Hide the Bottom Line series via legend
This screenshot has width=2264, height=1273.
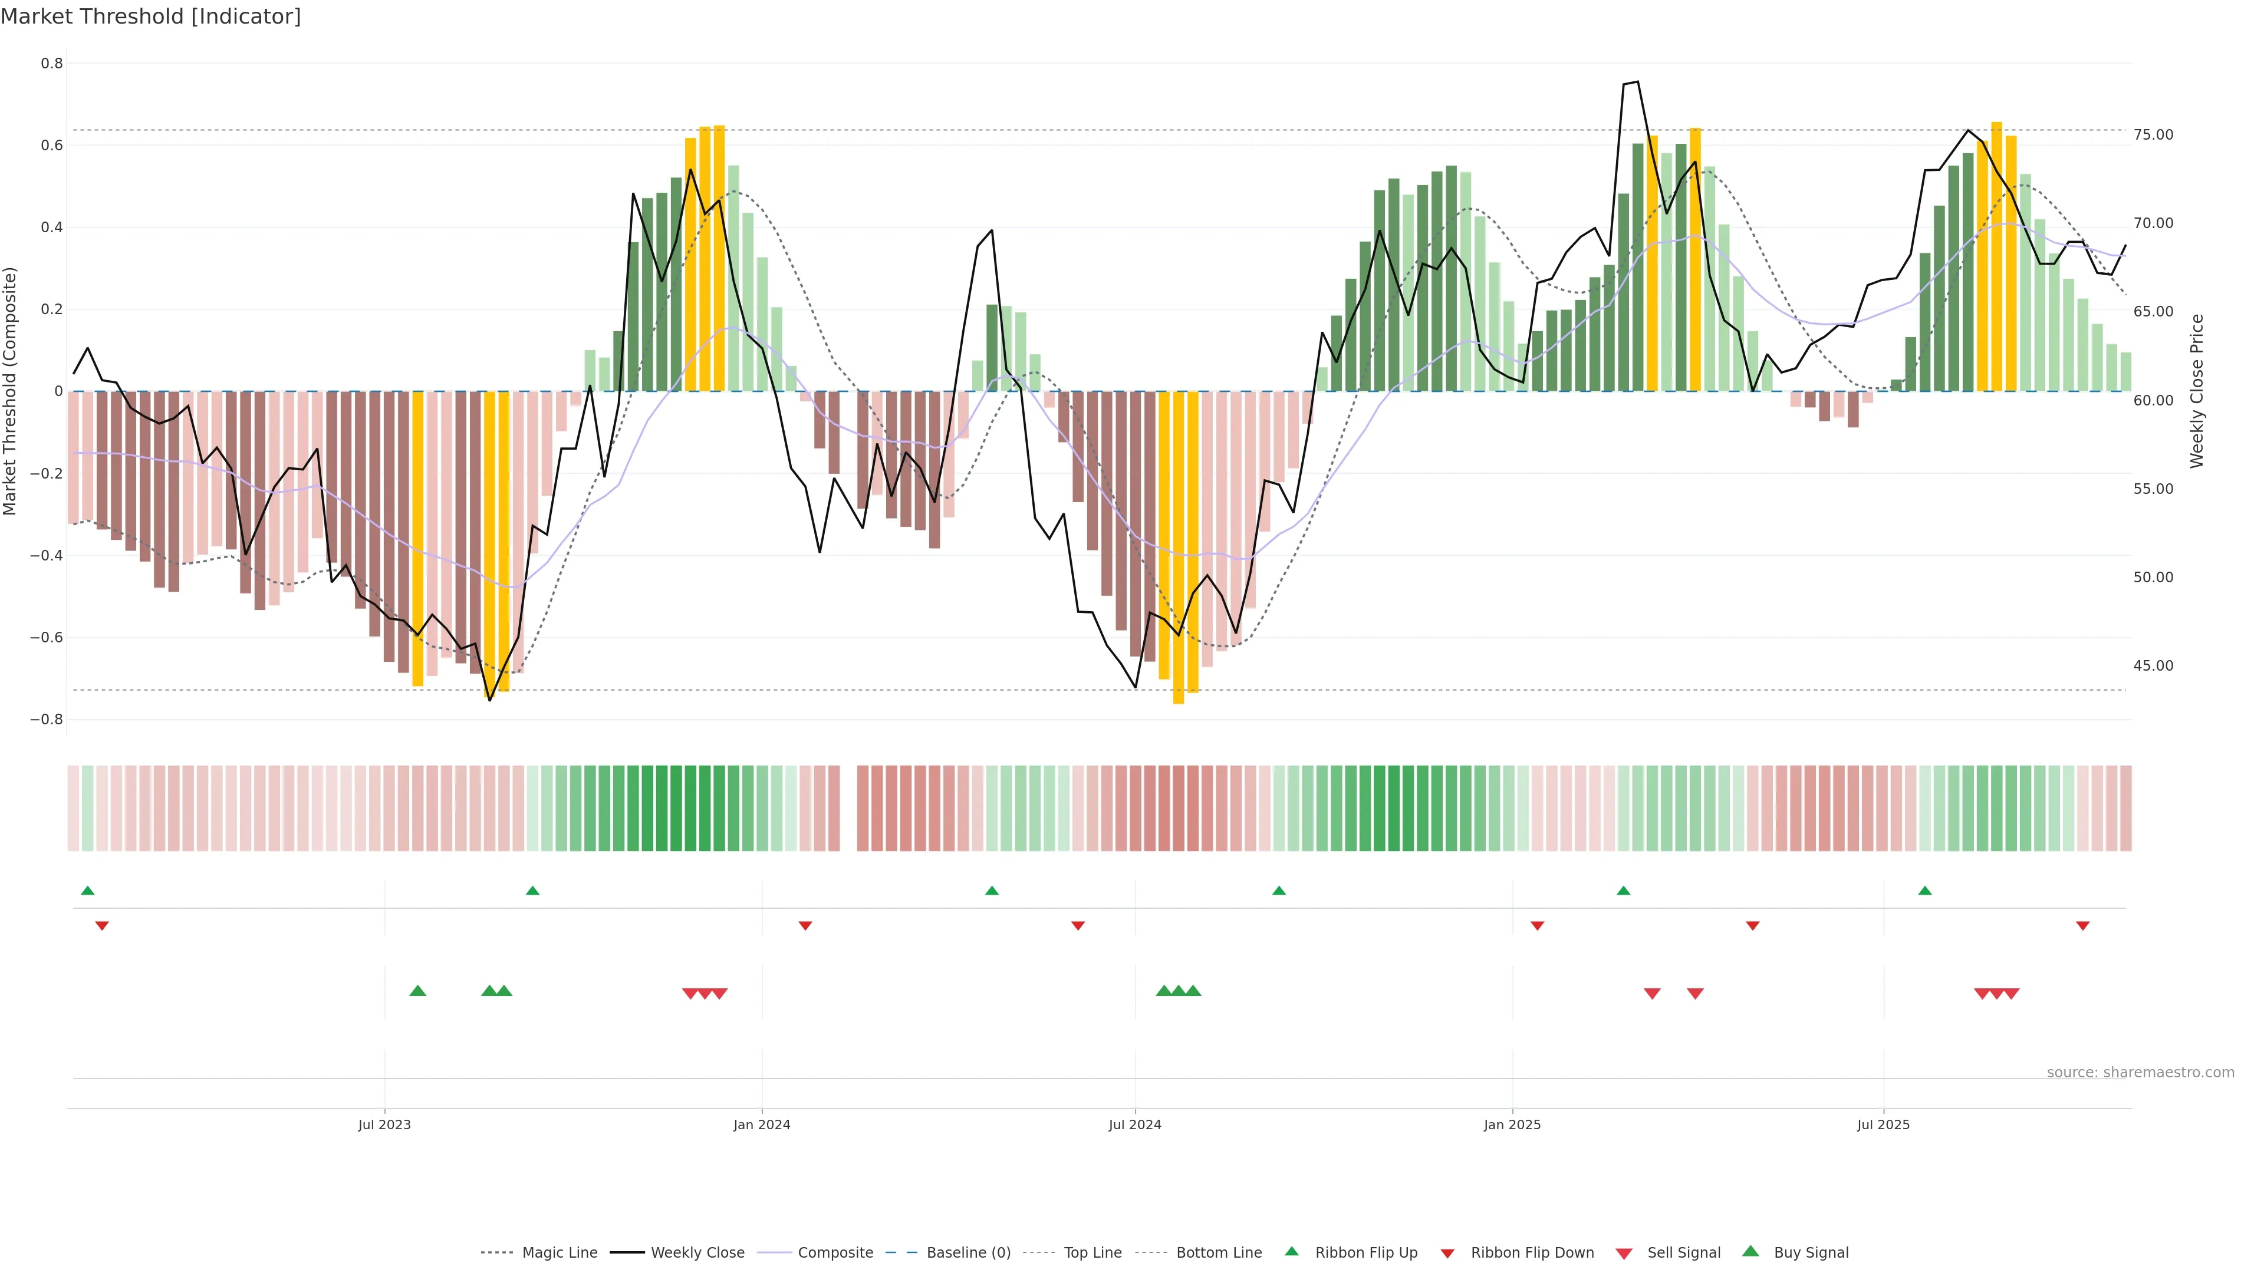coord(1218,1253)
